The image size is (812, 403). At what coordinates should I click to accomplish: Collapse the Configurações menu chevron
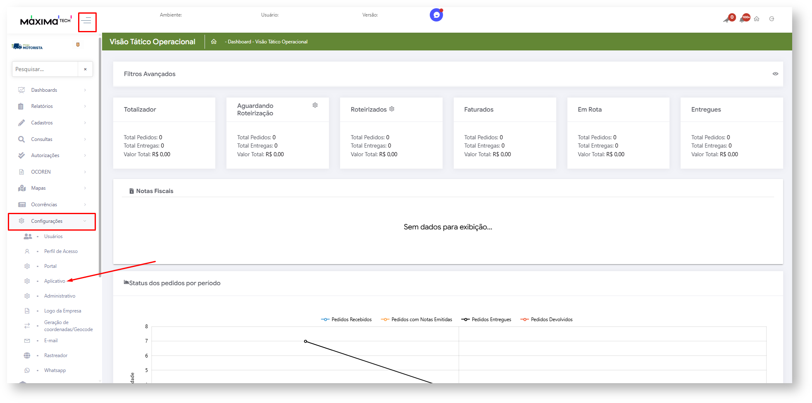(85, 221)
